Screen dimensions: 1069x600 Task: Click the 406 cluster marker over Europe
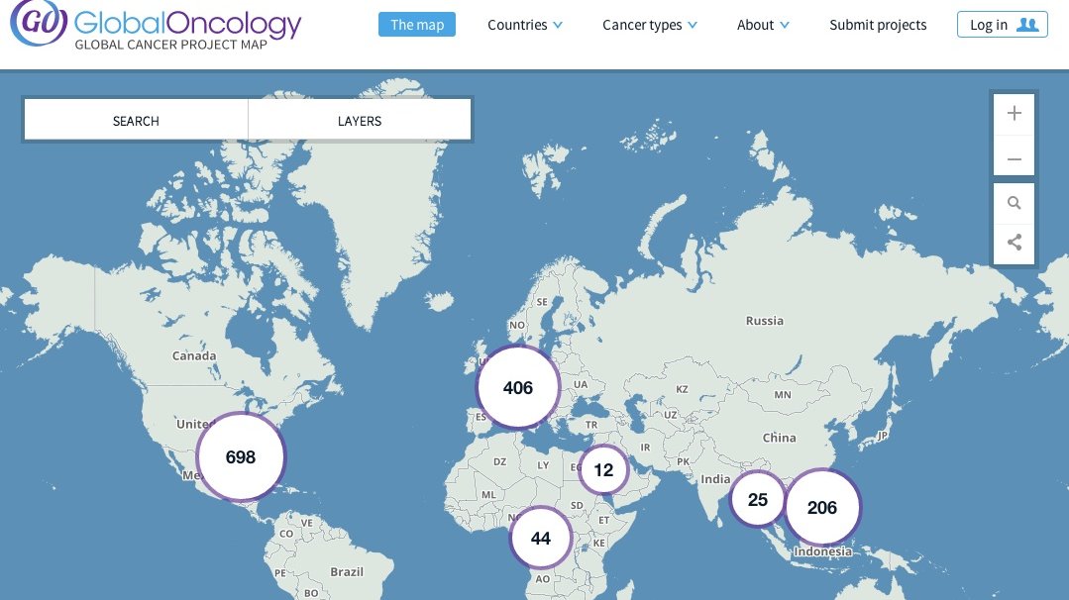tap(518, 388)
